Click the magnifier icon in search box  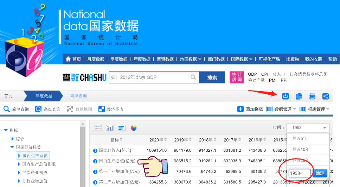pos(193,77)
